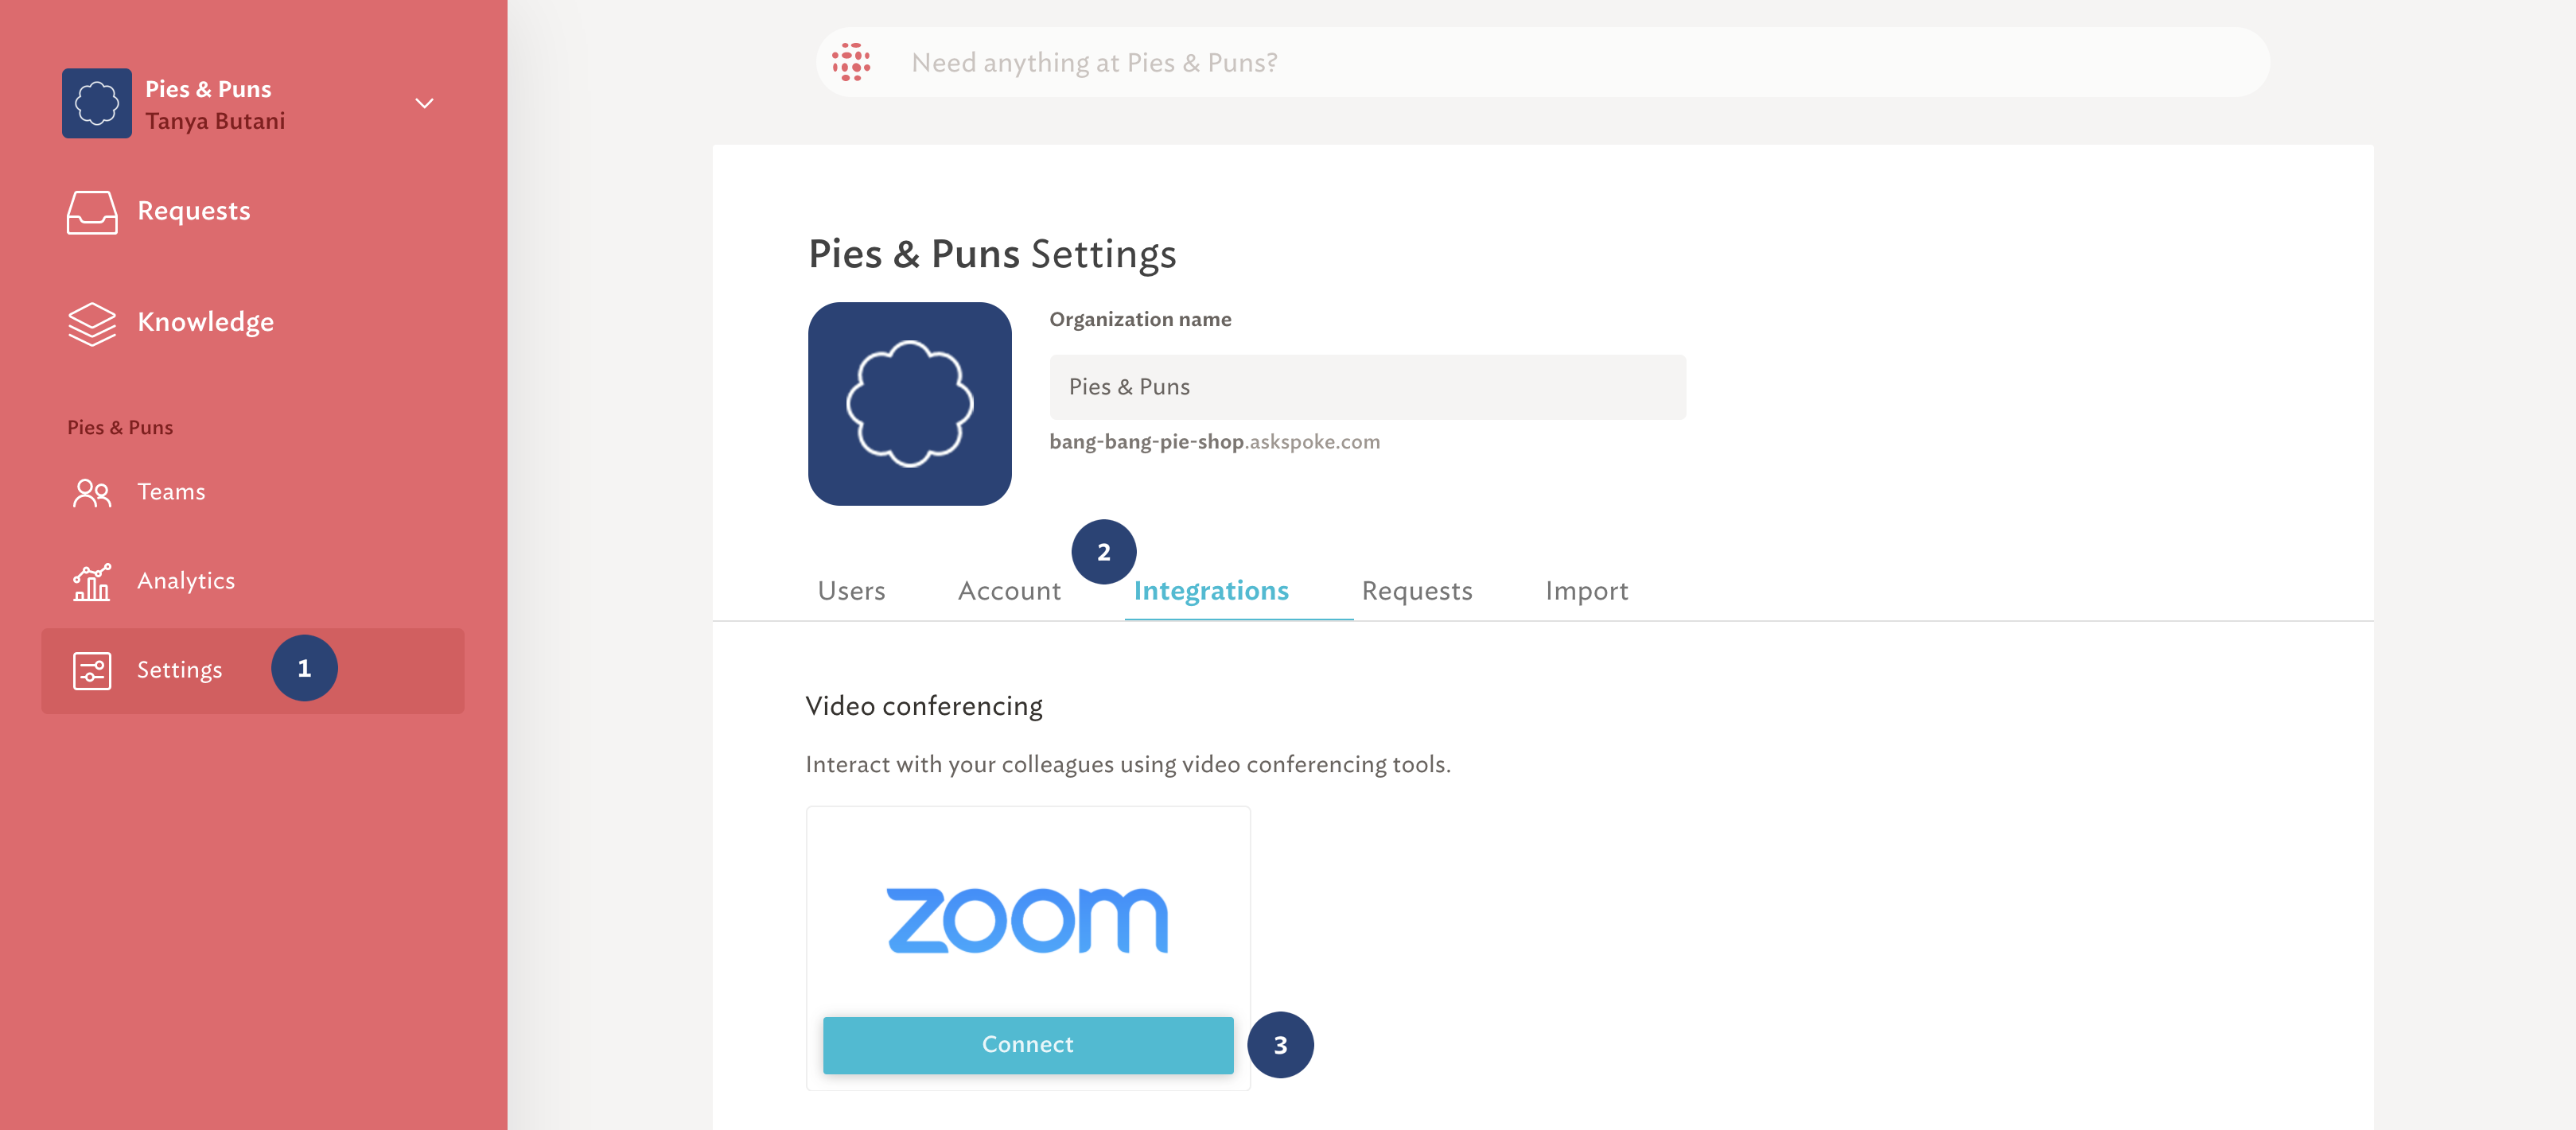Click the Tanya Butani account name
The image size is (2576, 1130).
click(215, 121)
